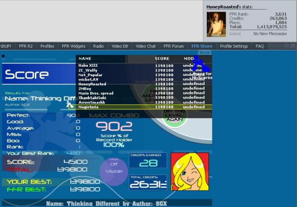Open the Profile Settings menu item
297x207 pixels.
(x=234, y=46)
